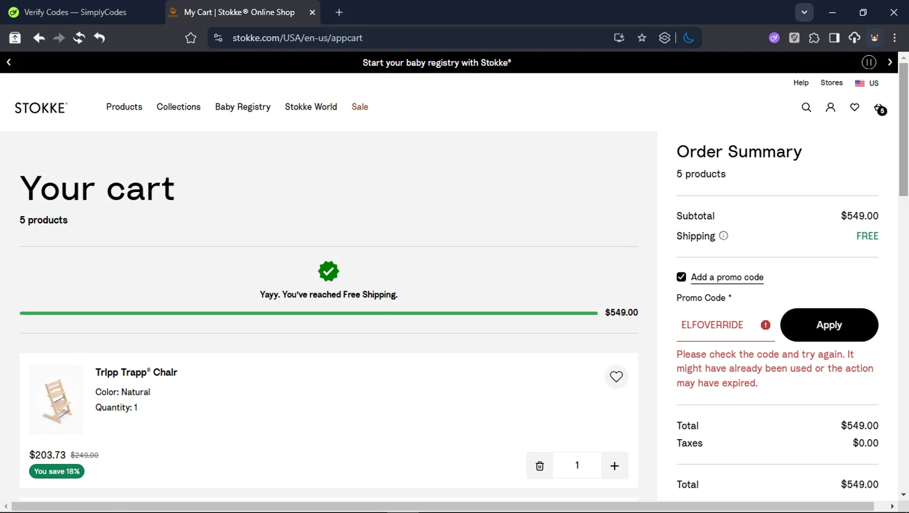Click the browser forward arrow
Screen dimensions: 909x513
[x=59, y=38]
